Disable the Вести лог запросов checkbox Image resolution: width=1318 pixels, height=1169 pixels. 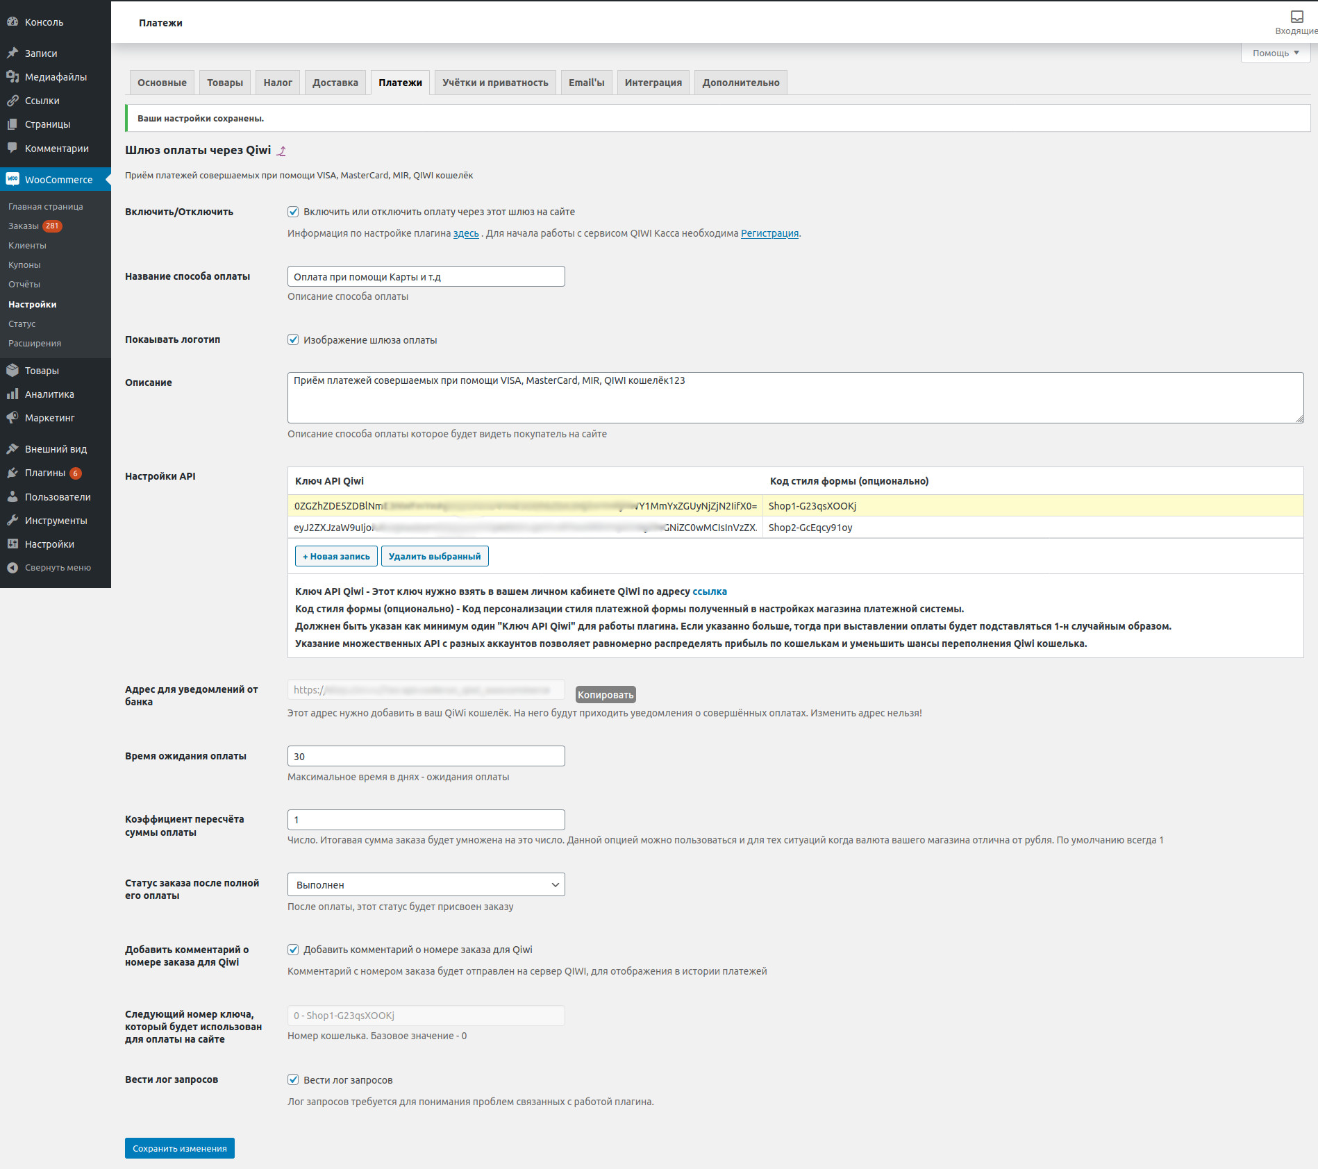point(294,1079)
